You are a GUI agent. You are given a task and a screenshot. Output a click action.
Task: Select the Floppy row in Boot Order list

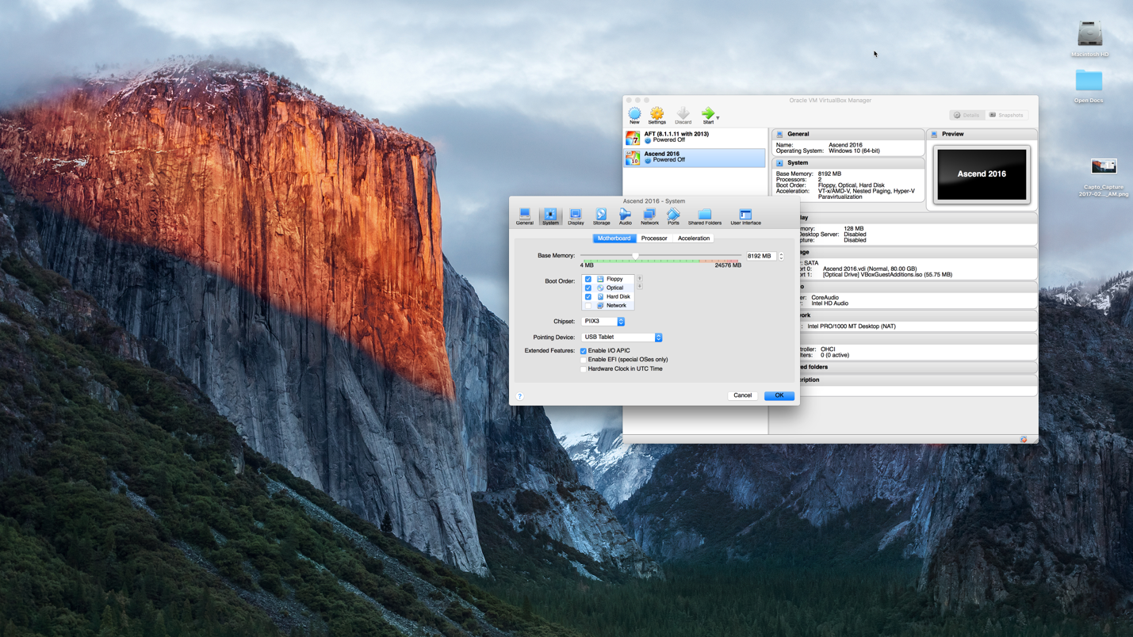coord(608,279)
